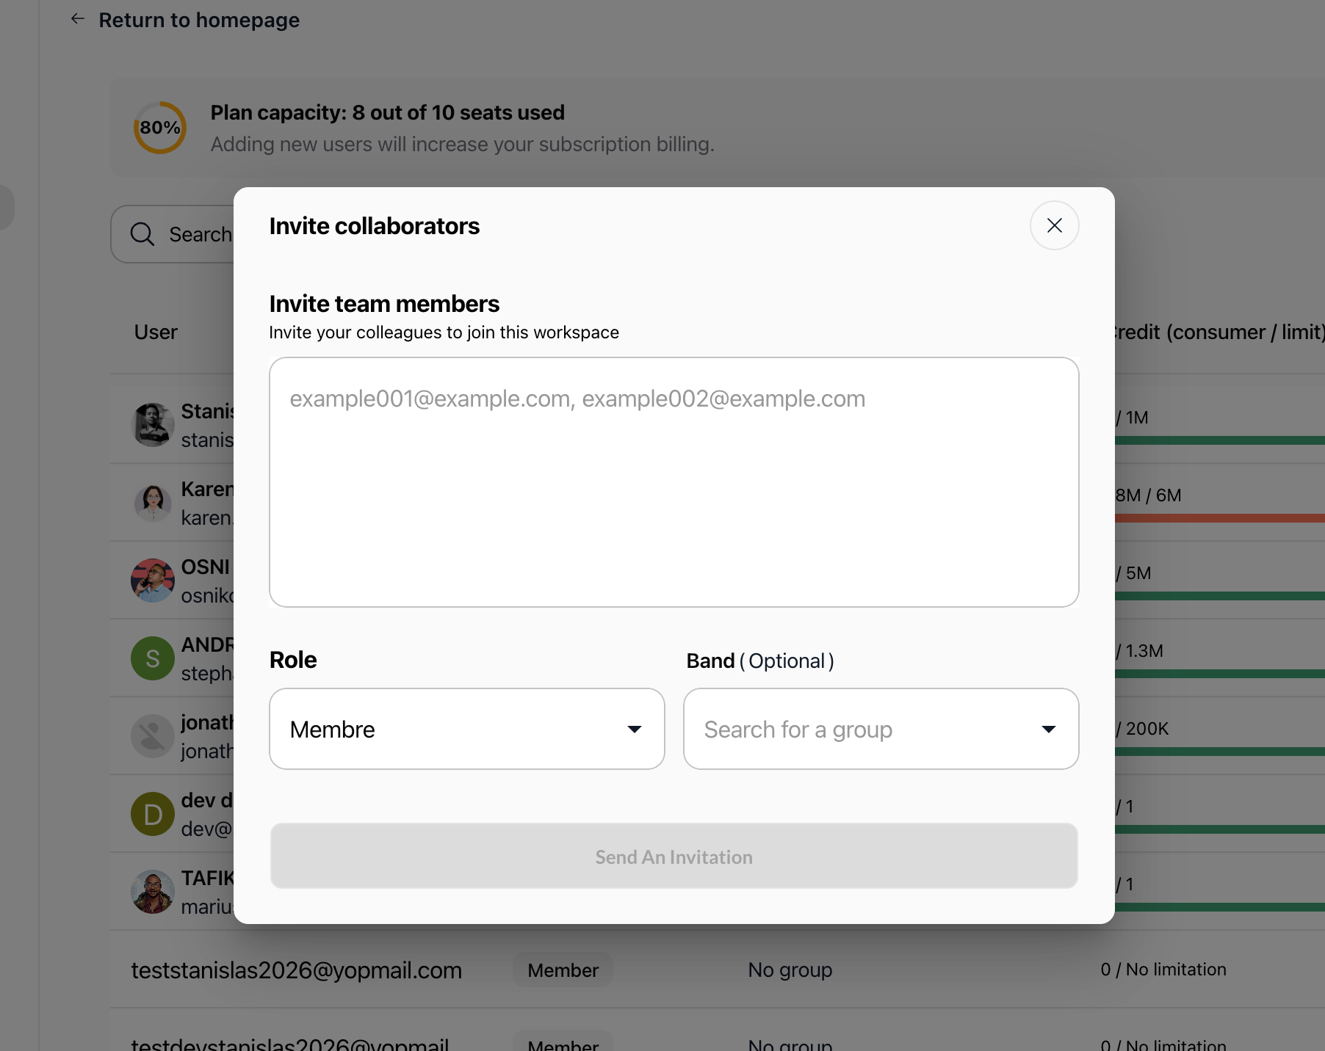
Task: Click Plan capacity seats used heading
Action: [x=388, y=112]
